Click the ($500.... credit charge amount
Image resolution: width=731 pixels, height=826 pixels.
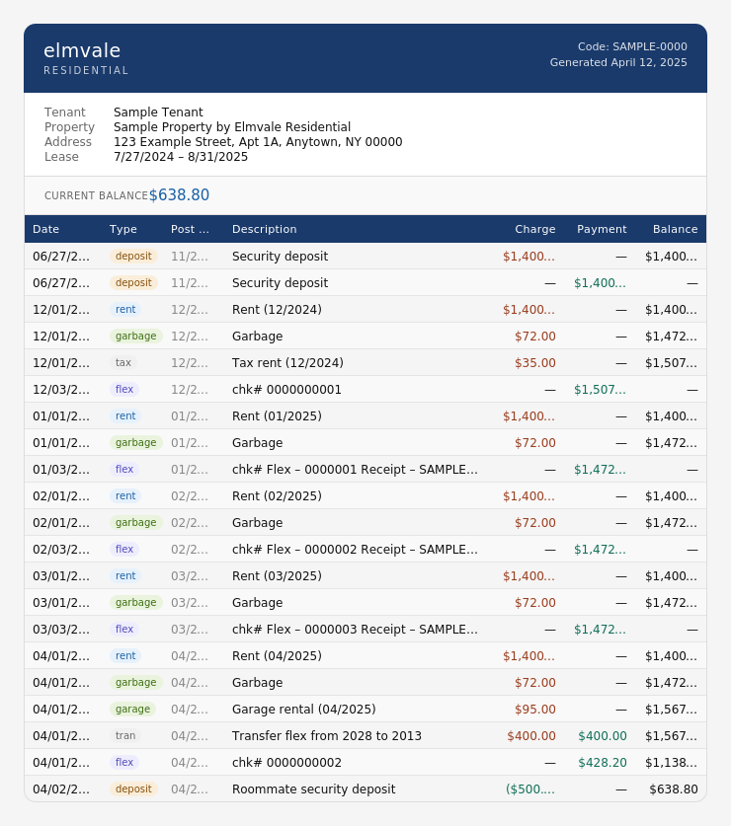point(530,789)
